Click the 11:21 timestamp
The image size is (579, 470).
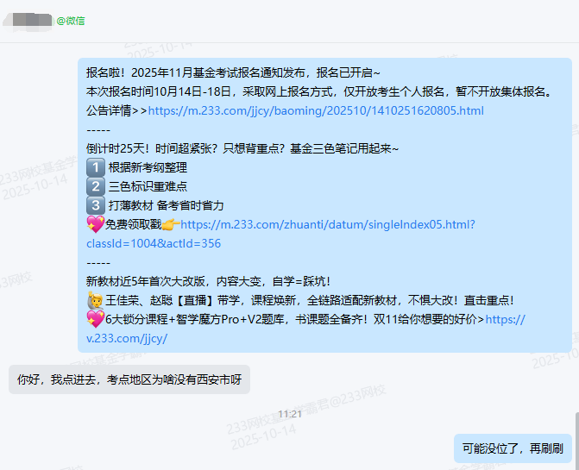click(290, 414)
